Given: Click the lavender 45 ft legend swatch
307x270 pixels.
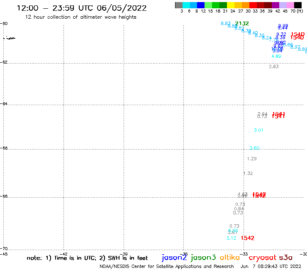Looking at the screenshot, I should (283, 5).
